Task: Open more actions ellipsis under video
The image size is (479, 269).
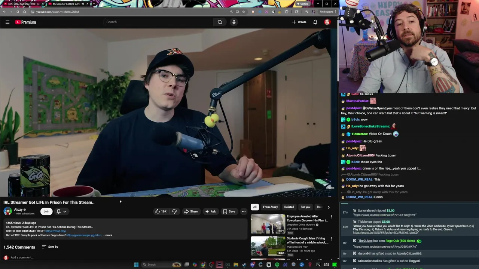Action: (244, 211)
